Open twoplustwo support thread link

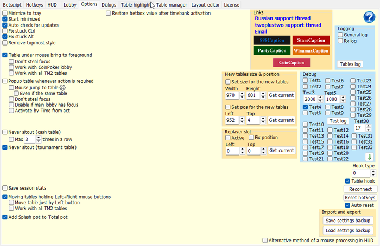click(x=288, y=25)
